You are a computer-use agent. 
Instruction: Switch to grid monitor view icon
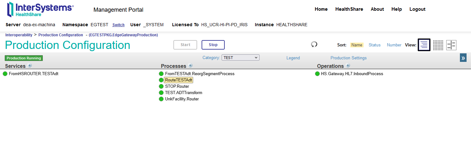pos(438,45)
